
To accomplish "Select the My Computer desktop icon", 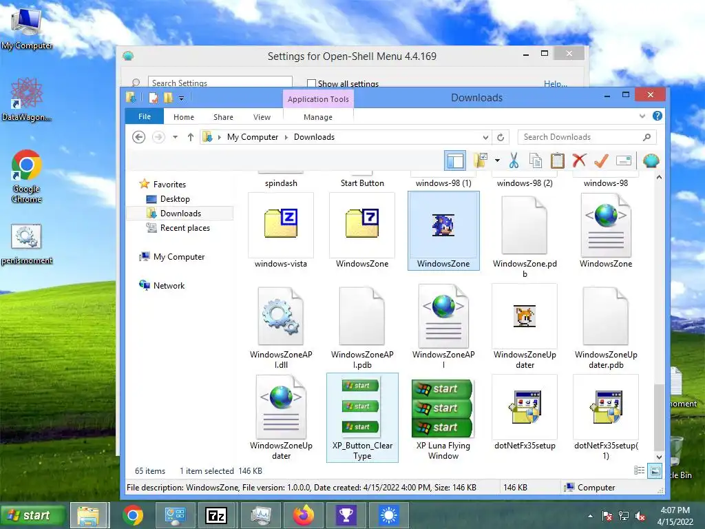I will 27,28.
